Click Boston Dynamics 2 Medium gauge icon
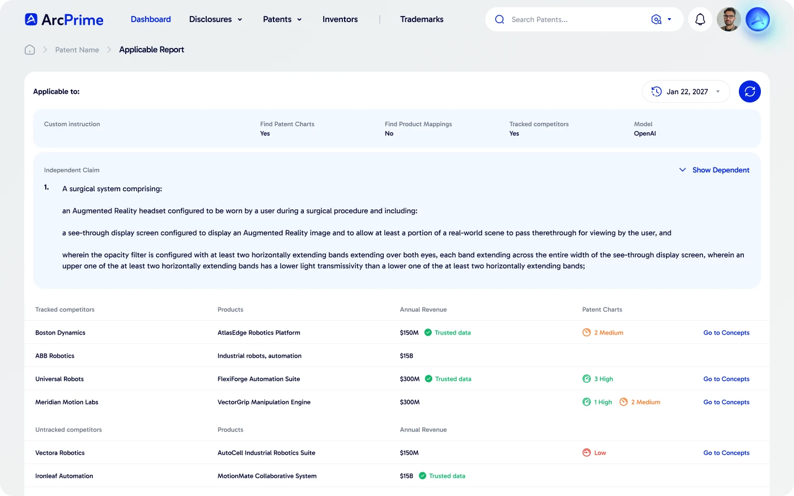 (587, 332)
